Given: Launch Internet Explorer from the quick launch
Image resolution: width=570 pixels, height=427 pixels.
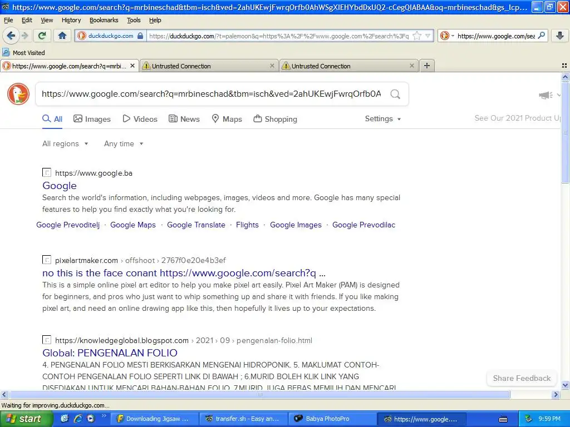Looking at the screenshot, I should pos(77,419).
